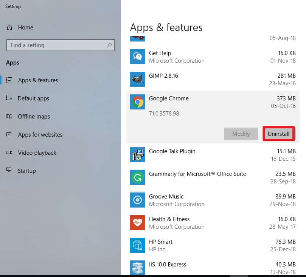Click the disabled Modify button for Chrome

pos(241,134)
